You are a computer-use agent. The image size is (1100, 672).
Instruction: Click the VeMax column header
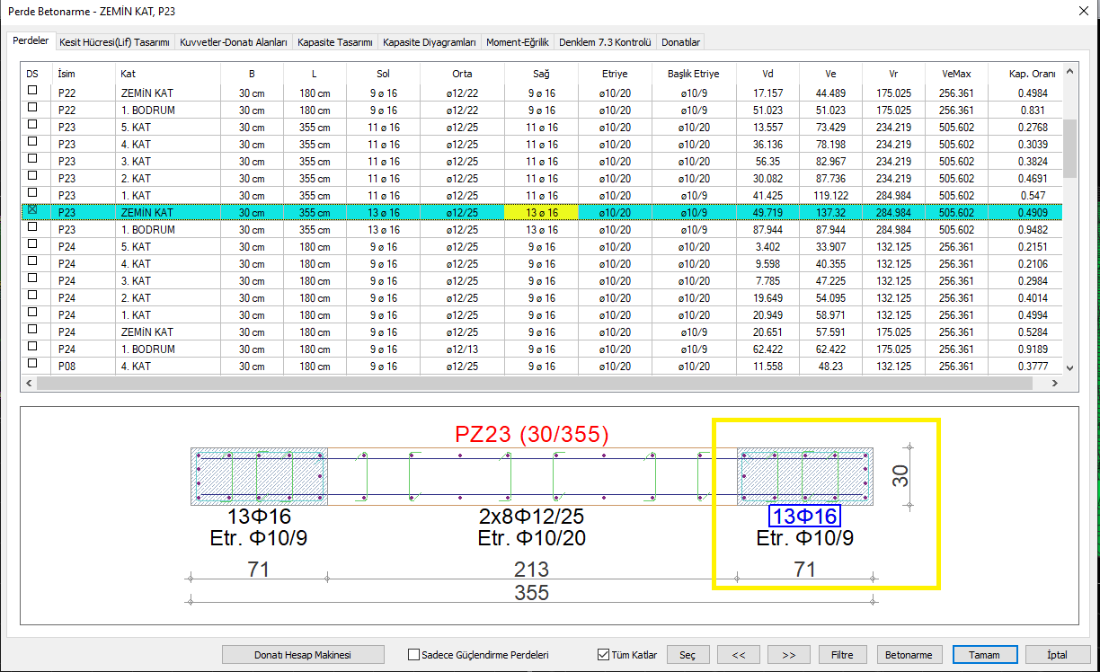pos(956,74)
